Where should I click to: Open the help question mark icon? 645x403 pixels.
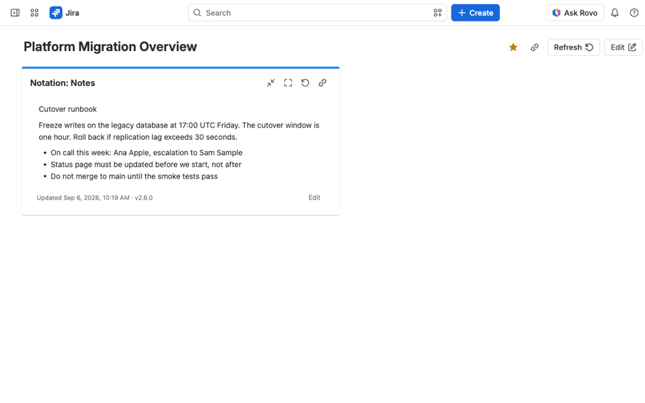(x=634, y=13)
